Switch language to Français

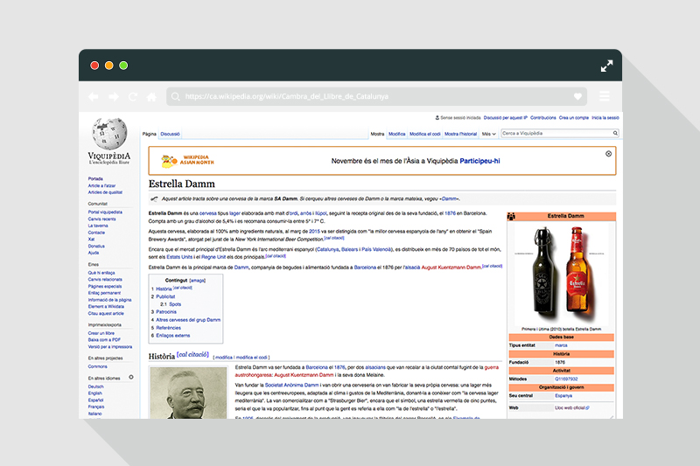pos(96,407)
